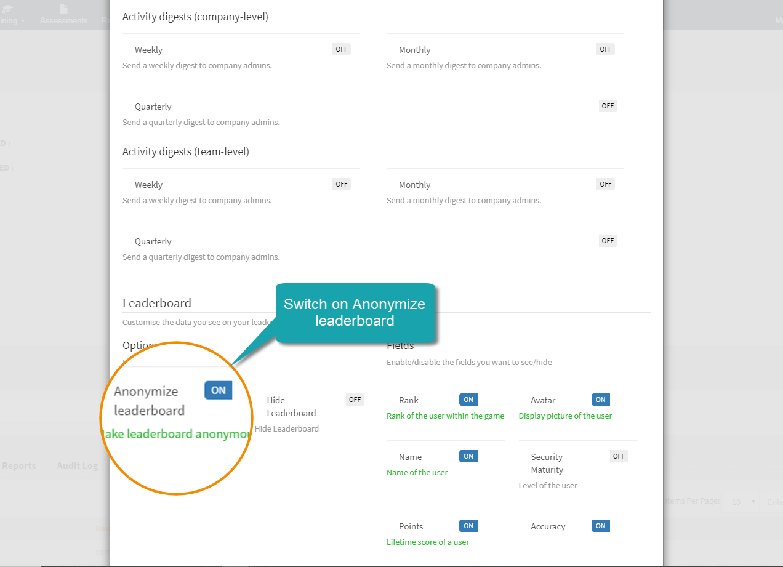Click 'Send a weekly digest' company-level description
The width and height of the screenshot is (783, 567).
pos(197,65)
